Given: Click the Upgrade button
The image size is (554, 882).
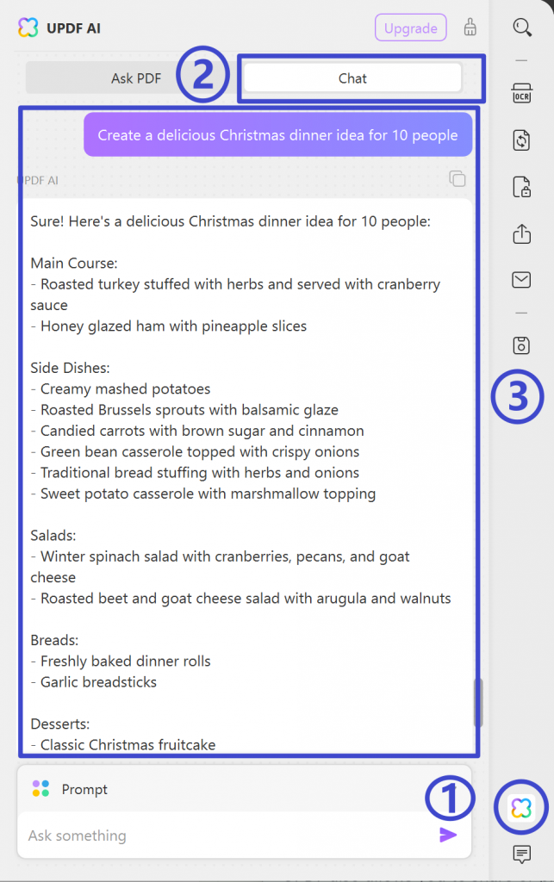Looking at the screenshot, I should point(410,28).
